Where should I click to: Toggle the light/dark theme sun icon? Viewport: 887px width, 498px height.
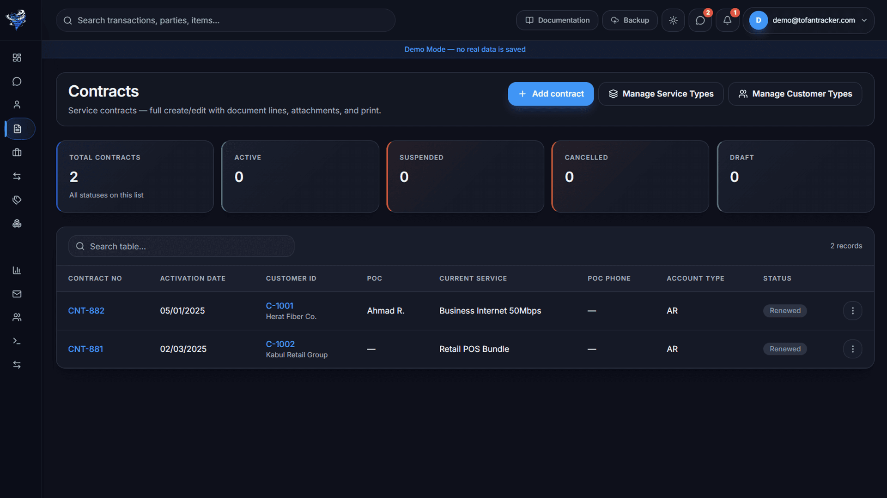click(x=673, y=20)
